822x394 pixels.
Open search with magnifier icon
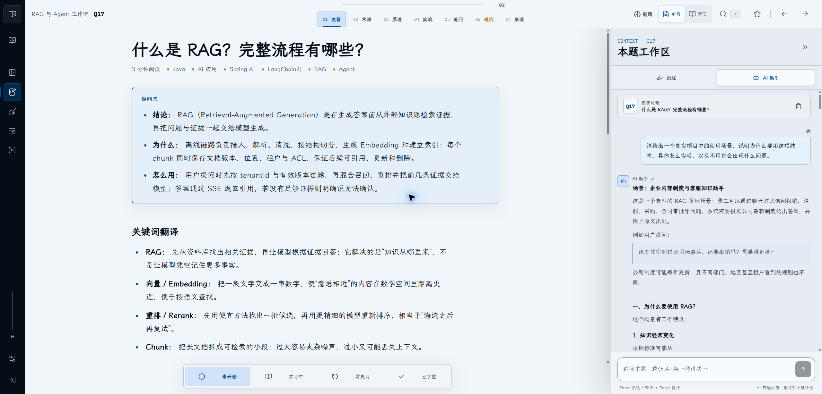723,14
